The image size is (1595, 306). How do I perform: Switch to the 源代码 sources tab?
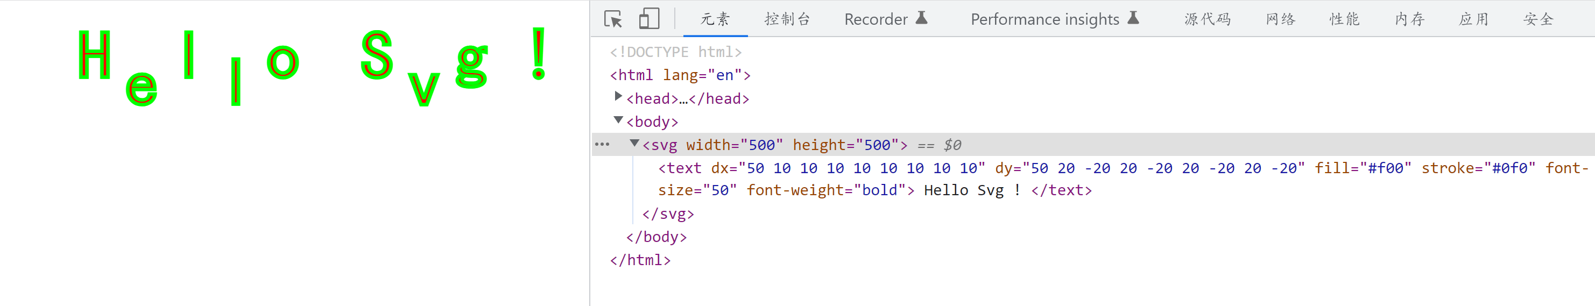[1208, 19]
